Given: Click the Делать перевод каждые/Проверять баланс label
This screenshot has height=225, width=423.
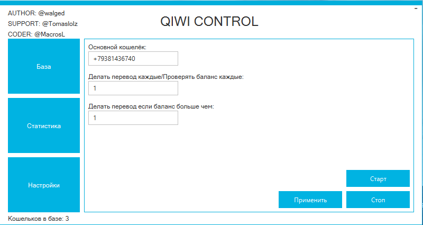Looking at the screenshot, I should pyautogui.click(x=165, y=77).
